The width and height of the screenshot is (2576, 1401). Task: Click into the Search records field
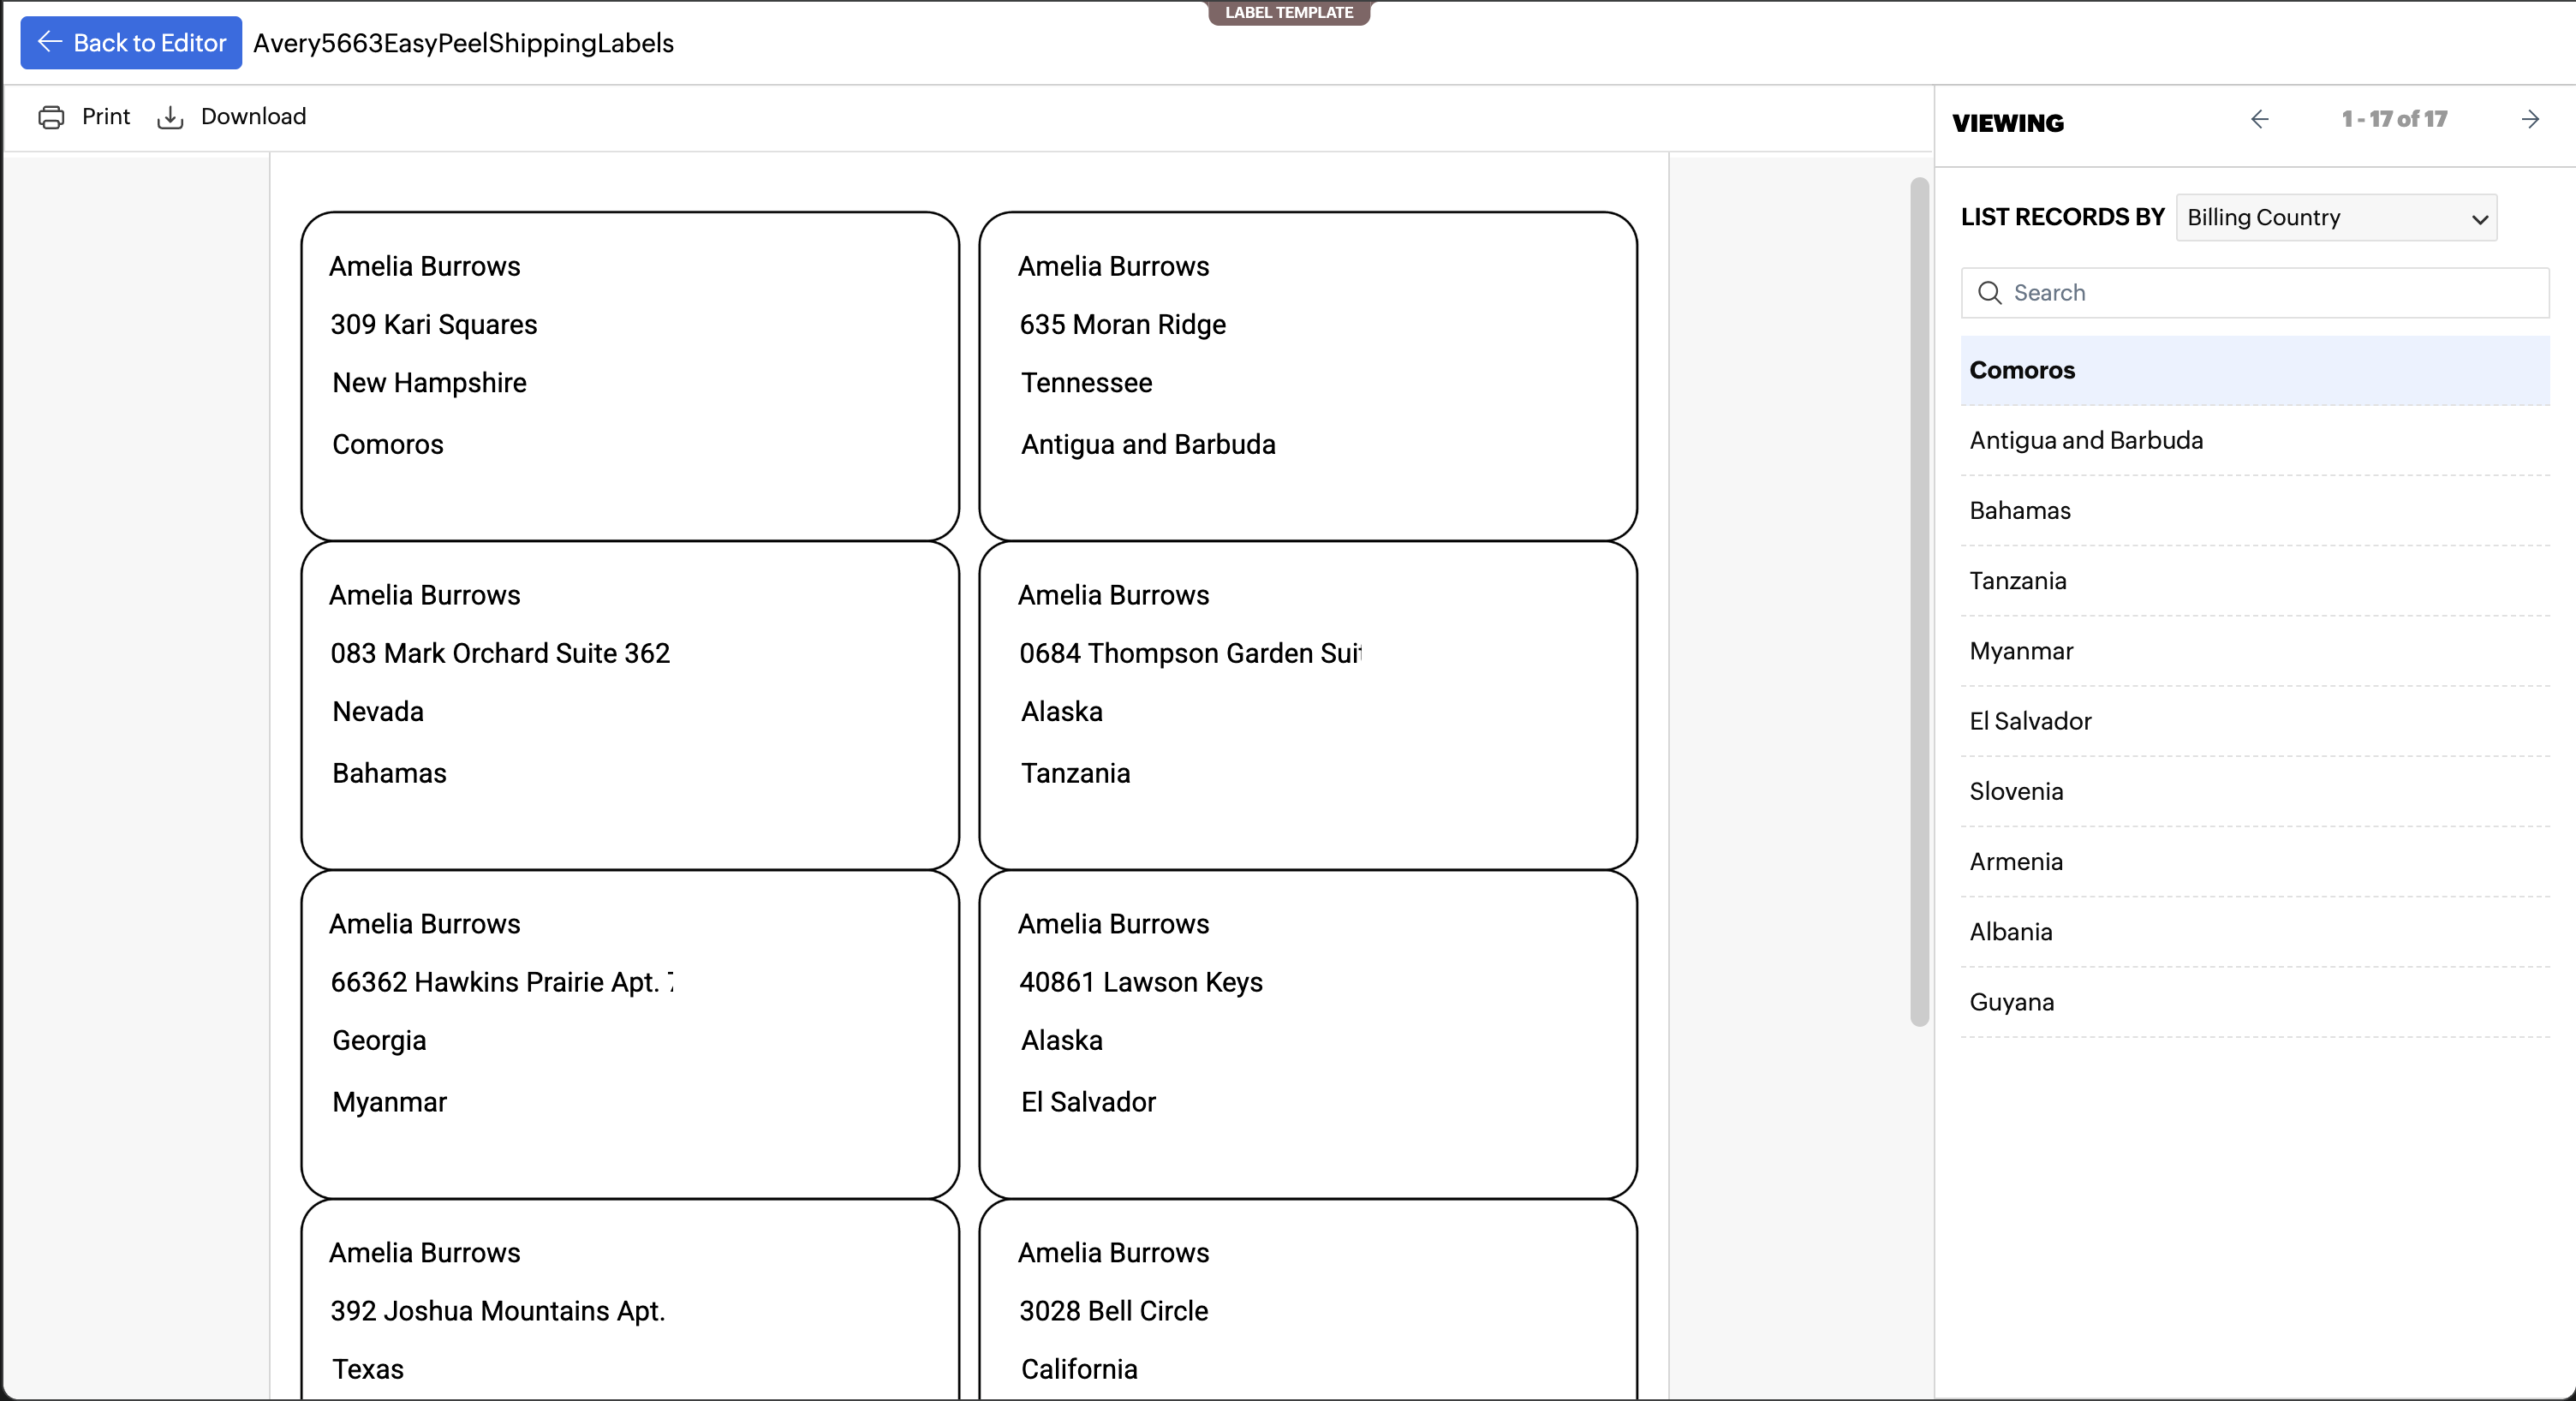click(2270, 293)
